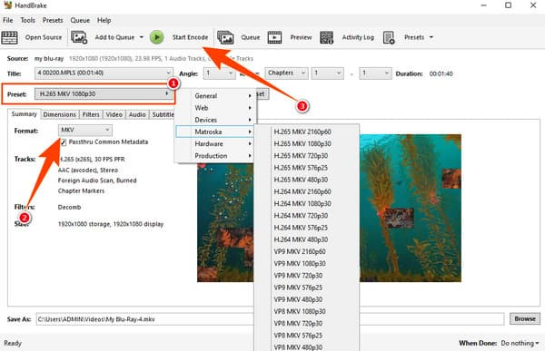Open the start chapter dropdown

[x=327, y=73]
